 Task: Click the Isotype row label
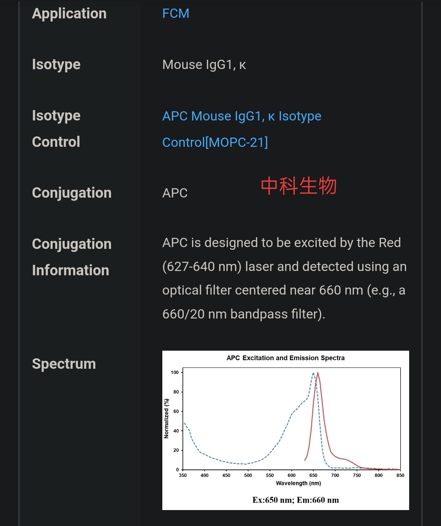56,65
